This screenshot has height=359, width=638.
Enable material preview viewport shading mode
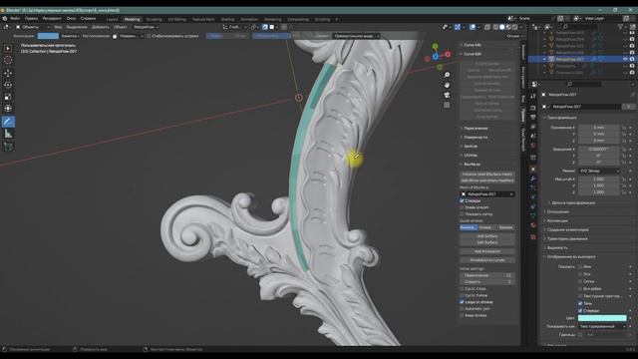pos(508,27)
